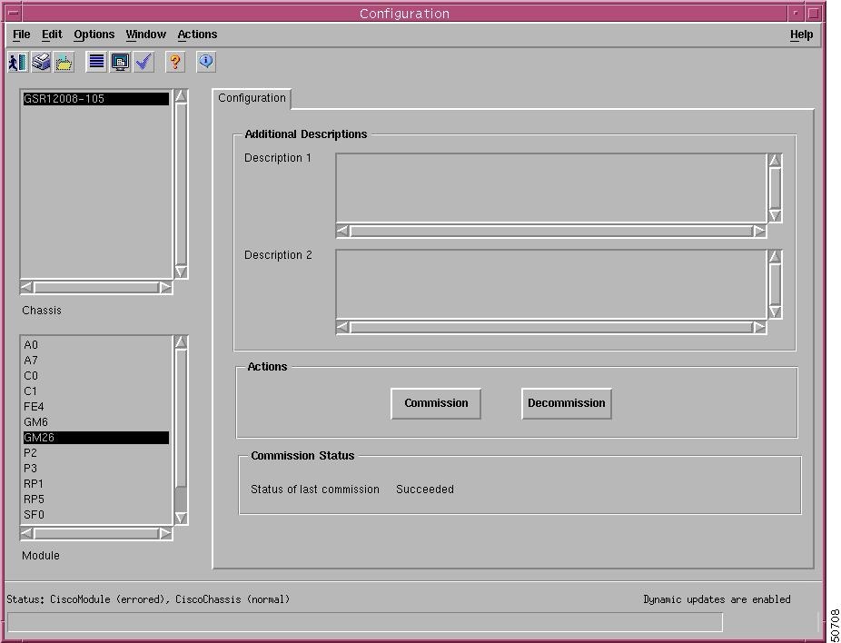Click Description 2 scroll up arrow
Viewport: 841px width, 643px height.
coord(775,256)
